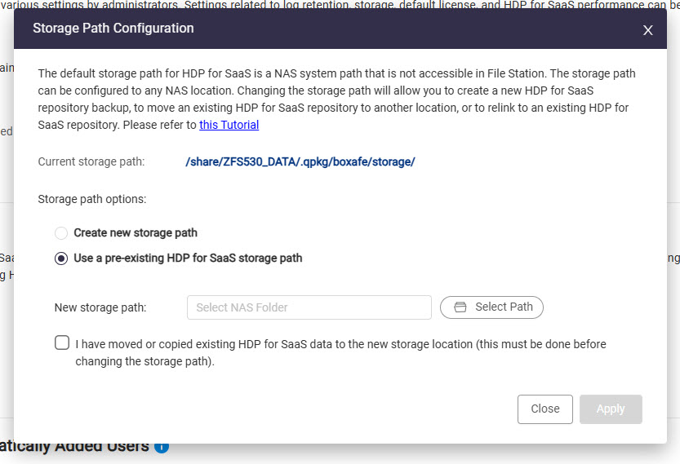Click the Create new storage path label text
This screenshot has width=680, height=464.
136,233
